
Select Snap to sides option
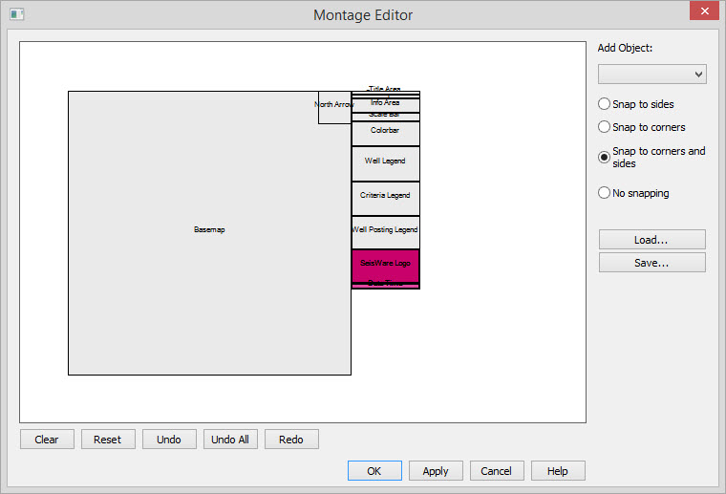(604, 104)
